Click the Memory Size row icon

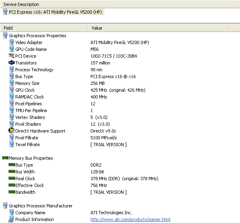[12, 83]
